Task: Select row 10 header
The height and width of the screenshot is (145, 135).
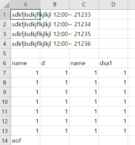Action: tap(5, 102)
